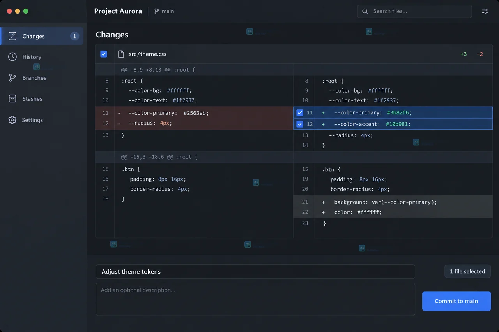Click the +3 additions count
Screen dimensions: 499x332
point(464,54)
